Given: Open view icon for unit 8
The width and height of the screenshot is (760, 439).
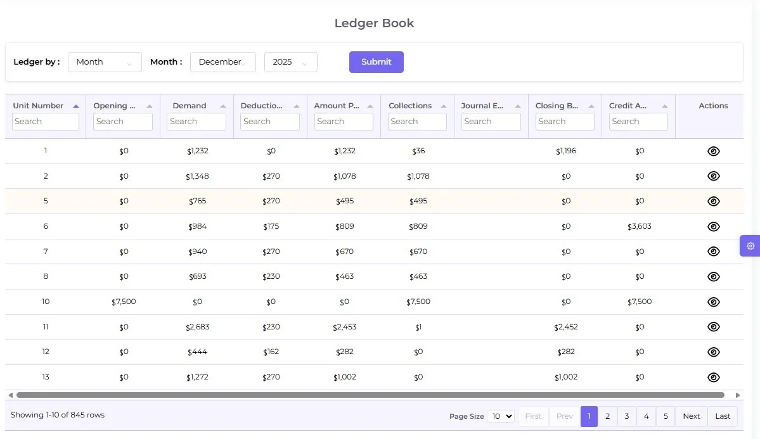Looking at the screenshot, I should [713, 277].
